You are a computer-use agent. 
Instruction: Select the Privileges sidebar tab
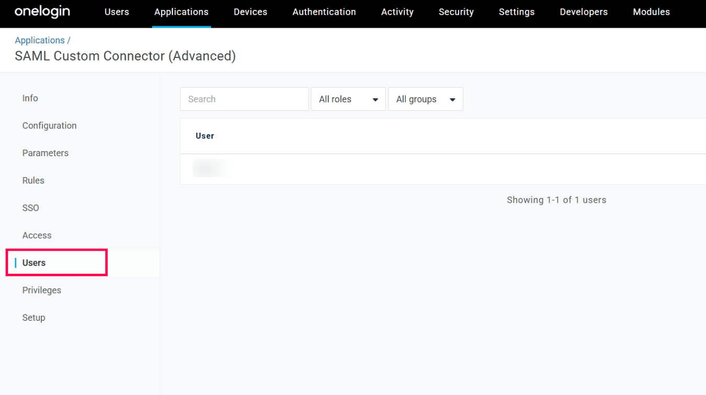42,290
